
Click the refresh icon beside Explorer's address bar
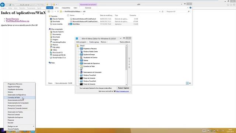point(163,11)
